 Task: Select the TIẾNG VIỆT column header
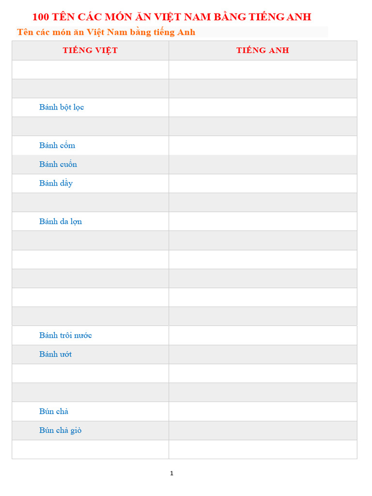(x=90, y=50)
